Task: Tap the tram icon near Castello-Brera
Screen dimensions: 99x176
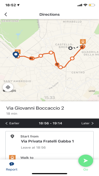Action: (x=83, y=41)
